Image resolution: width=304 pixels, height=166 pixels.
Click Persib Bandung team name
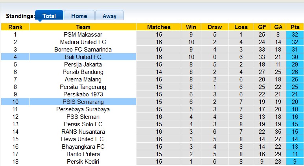pos(83,72)
